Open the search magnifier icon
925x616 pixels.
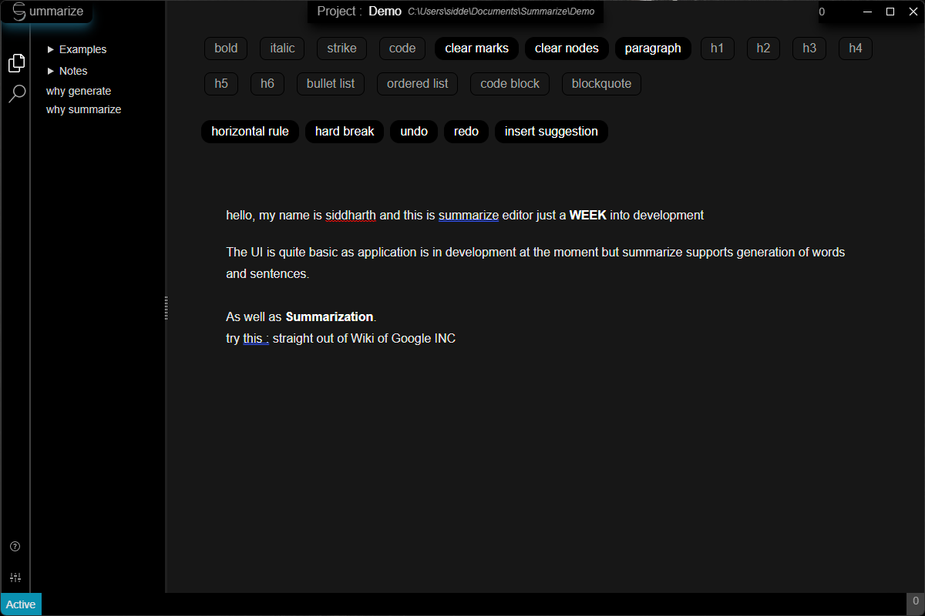(16, 94)
